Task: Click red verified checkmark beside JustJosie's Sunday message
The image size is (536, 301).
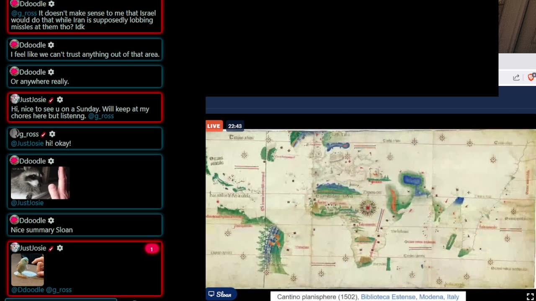Action: point(51,100)
